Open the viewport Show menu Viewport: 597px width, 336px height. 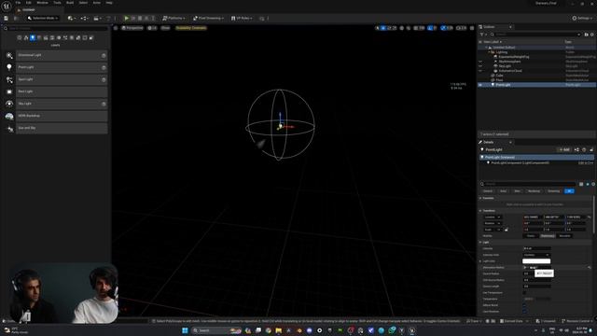tap(165, 28)
